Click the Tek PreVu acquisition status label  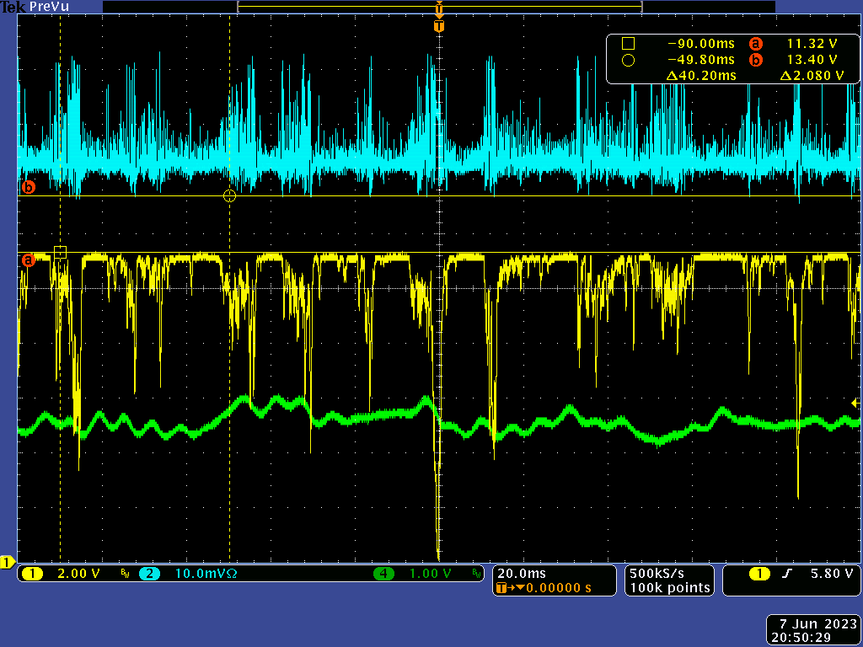[x=35, y=7]
